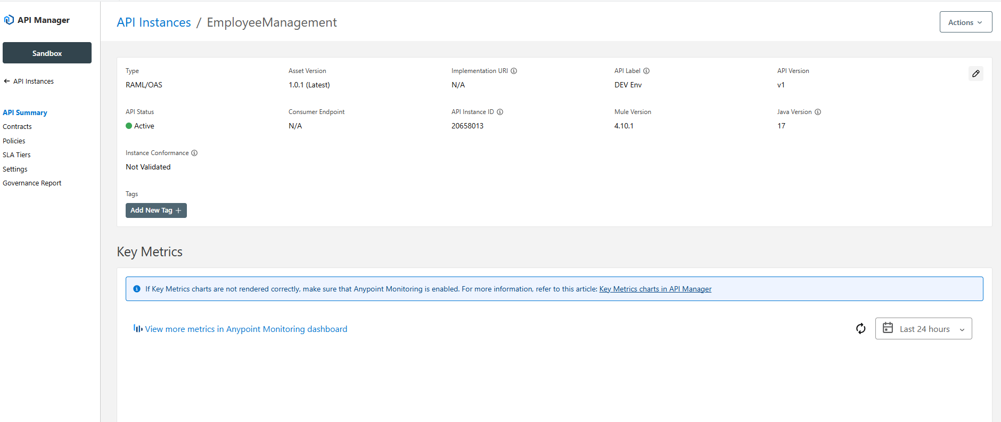Select Settings in left navigation
Image resolution: width=1001 pixels, height=422 pixels.
click(15, 169)
